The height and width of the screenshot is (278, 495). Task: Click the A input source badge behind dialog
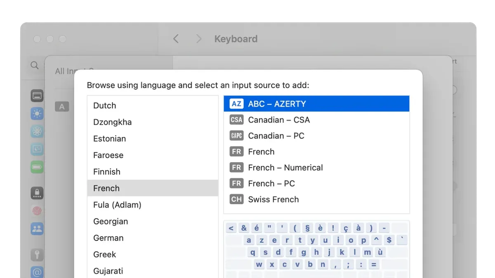(62, 107)
